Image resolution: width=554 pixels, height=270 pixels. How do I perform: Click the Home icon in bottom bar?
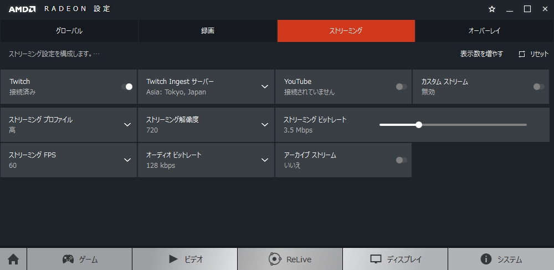click(13, 259)
